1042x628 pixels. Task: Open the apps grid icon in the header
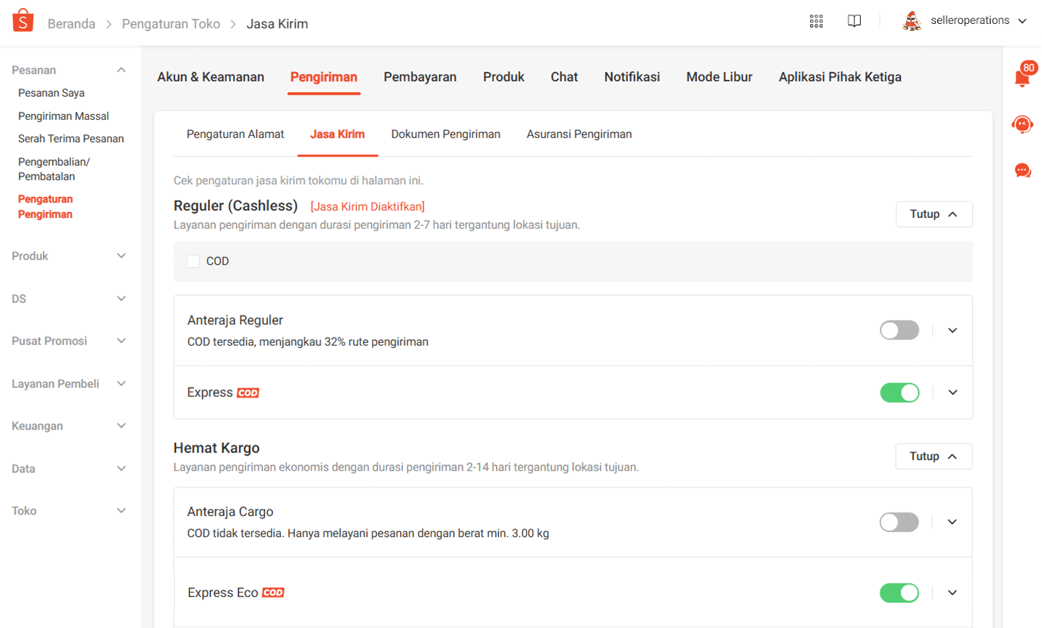coord(816,21)
